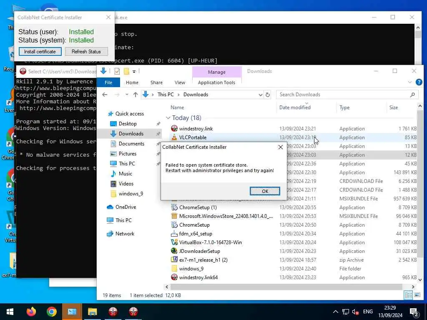Click New folder quick access toolbar icon
The width and height of the screenshot is (427, 320).
pos(126,71)
